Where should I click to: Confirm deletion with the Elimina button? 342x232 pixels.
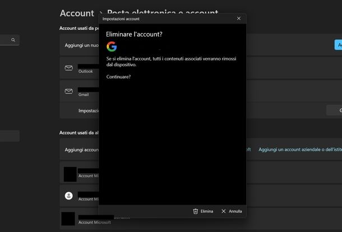[203, 211]
